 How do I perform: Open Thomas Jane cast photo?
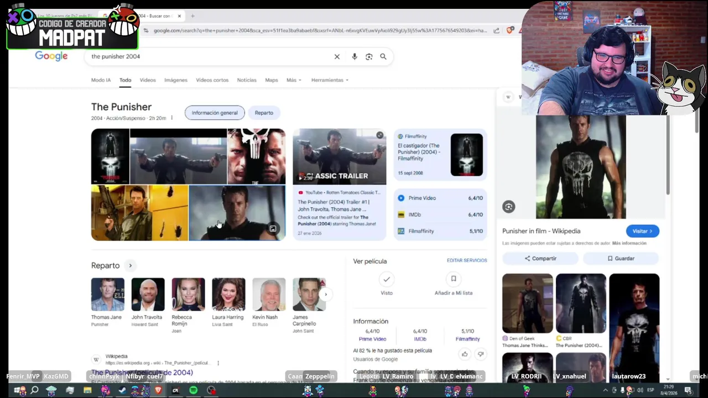coord(108,295)
